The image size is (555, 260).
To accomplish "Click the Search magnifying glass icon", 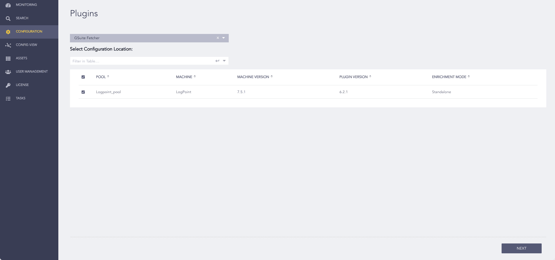I will pos(8,19).
